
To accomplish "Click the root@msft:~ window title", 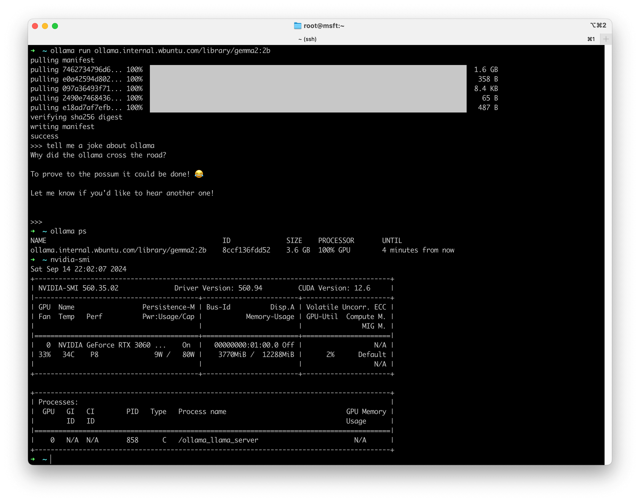I will coord(324,26).
